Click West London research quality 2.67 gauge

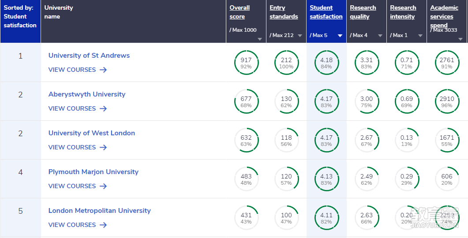[x=367, y=140]
